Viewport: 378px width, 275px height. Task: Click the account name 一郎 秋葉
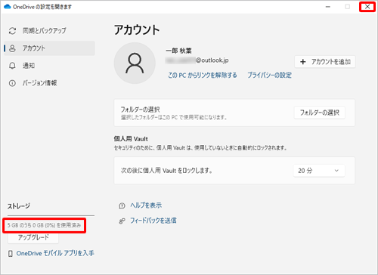178,51
